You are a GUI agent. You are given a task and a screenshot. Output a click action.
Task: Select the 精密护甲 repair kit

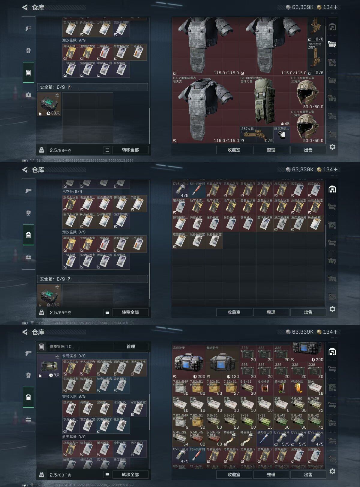[x=223, y=362]
